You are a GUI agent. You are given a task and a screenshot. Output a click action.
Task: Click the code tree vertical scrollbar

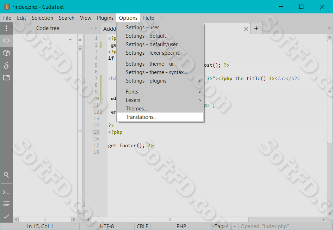pyautogui.click(x=80, y=131)
